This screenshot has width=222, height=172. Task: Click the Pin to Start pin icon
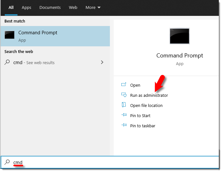124,116
